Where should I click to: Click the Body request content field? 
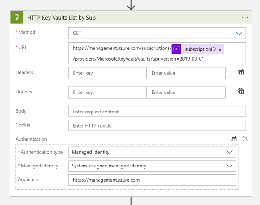[x=157, y=111]
